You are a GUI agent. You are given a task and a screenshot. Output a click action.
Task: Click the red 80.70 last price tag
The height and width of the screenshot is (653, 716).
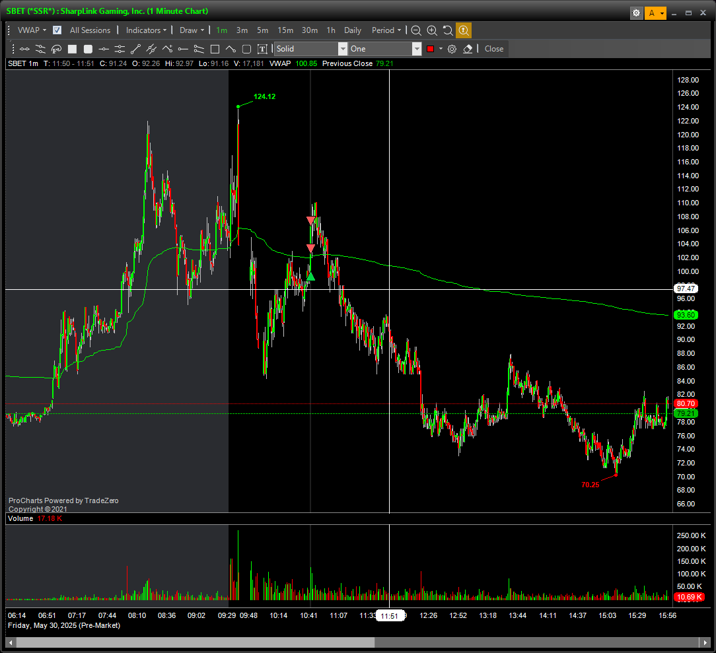pos(686,403)
